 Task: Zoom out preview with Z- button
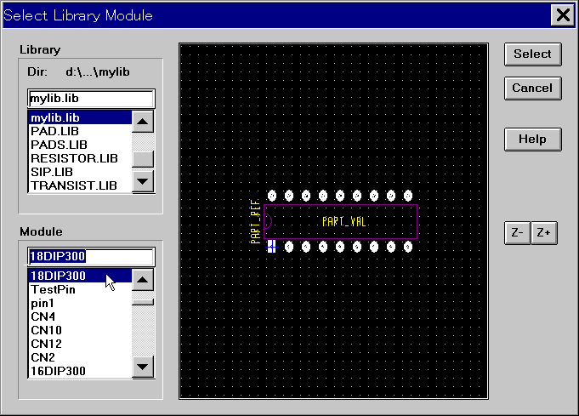517,233
